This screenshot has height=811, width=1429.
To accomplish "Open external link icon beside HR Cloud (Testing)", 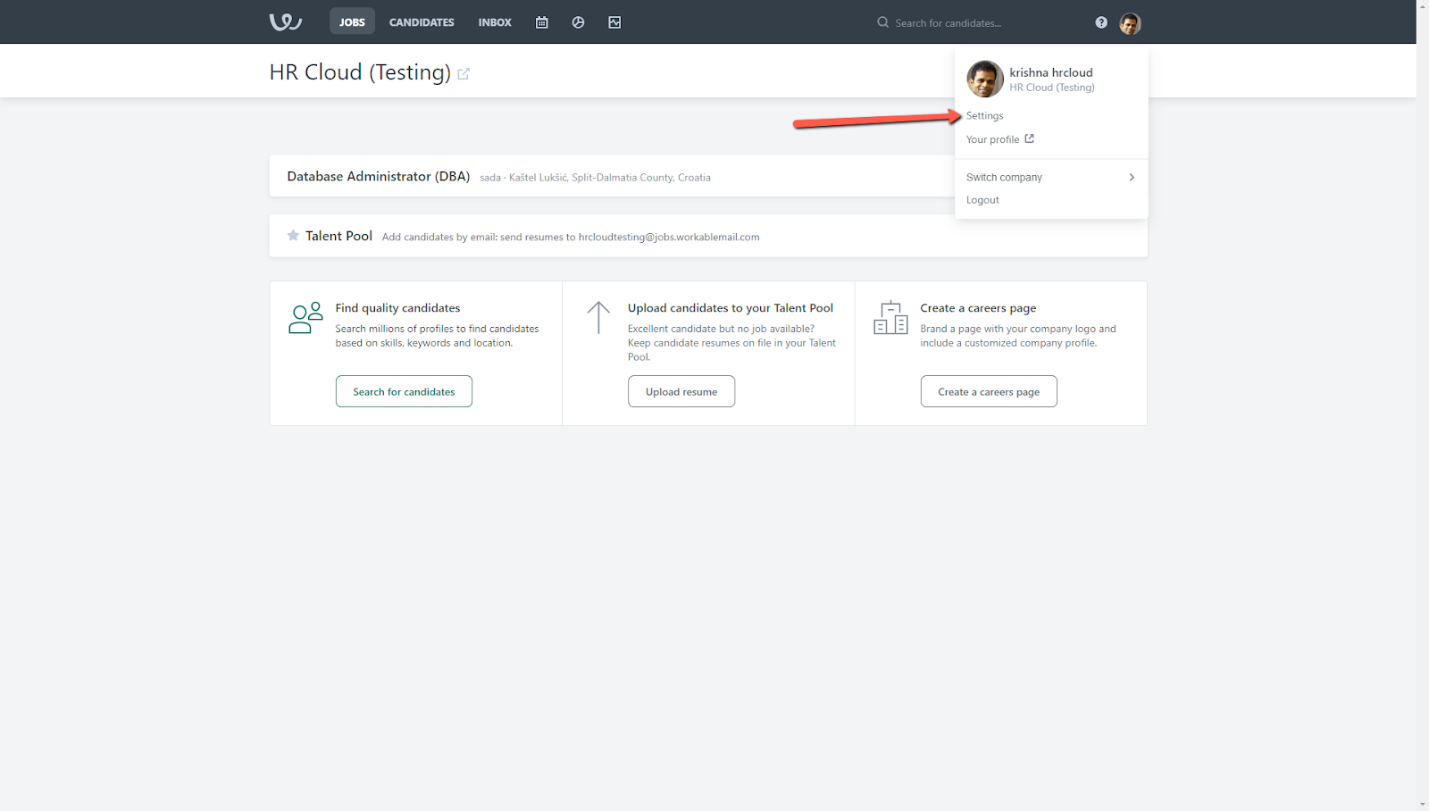I will pos(464,73).
